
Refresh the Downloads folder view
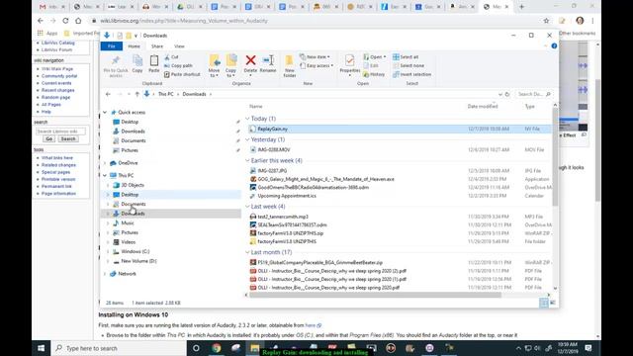click(507, 94)
